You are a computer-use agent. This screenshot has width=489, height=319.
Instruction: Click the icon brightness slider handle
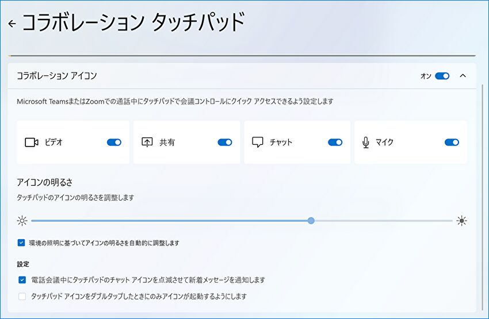point(311,221)
